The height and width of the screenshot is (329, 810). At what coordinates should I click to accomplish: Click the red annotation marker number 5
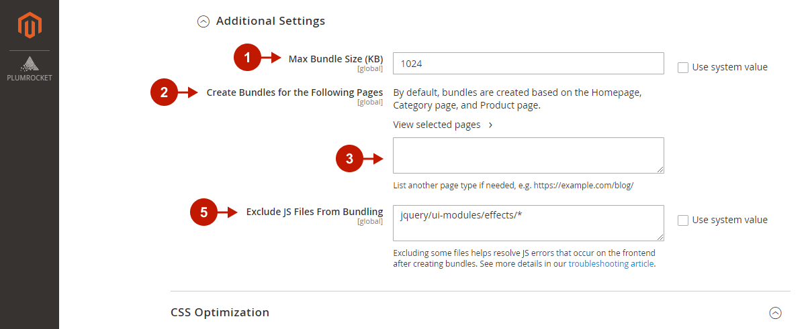204,212
